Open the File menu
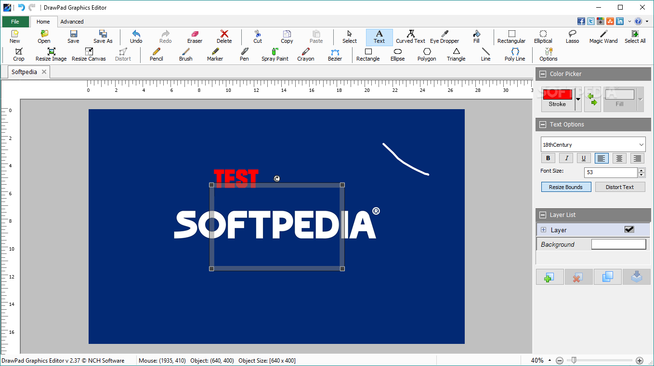654x366 pixels. 15,21
